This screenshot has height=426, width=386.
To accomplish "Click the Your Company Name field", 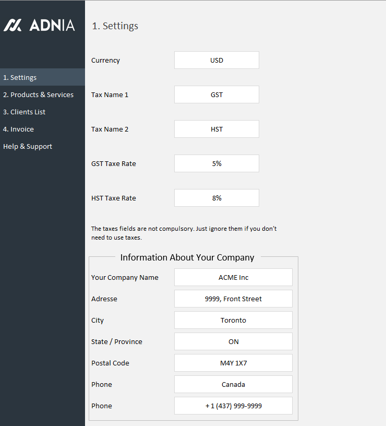I will pyautogui.click(x=233, y=277).
